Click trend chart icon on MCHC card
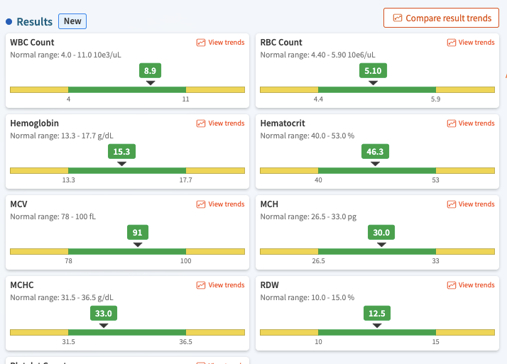Image resolution: width=507 pixels, height=364 pixels. 201,285
